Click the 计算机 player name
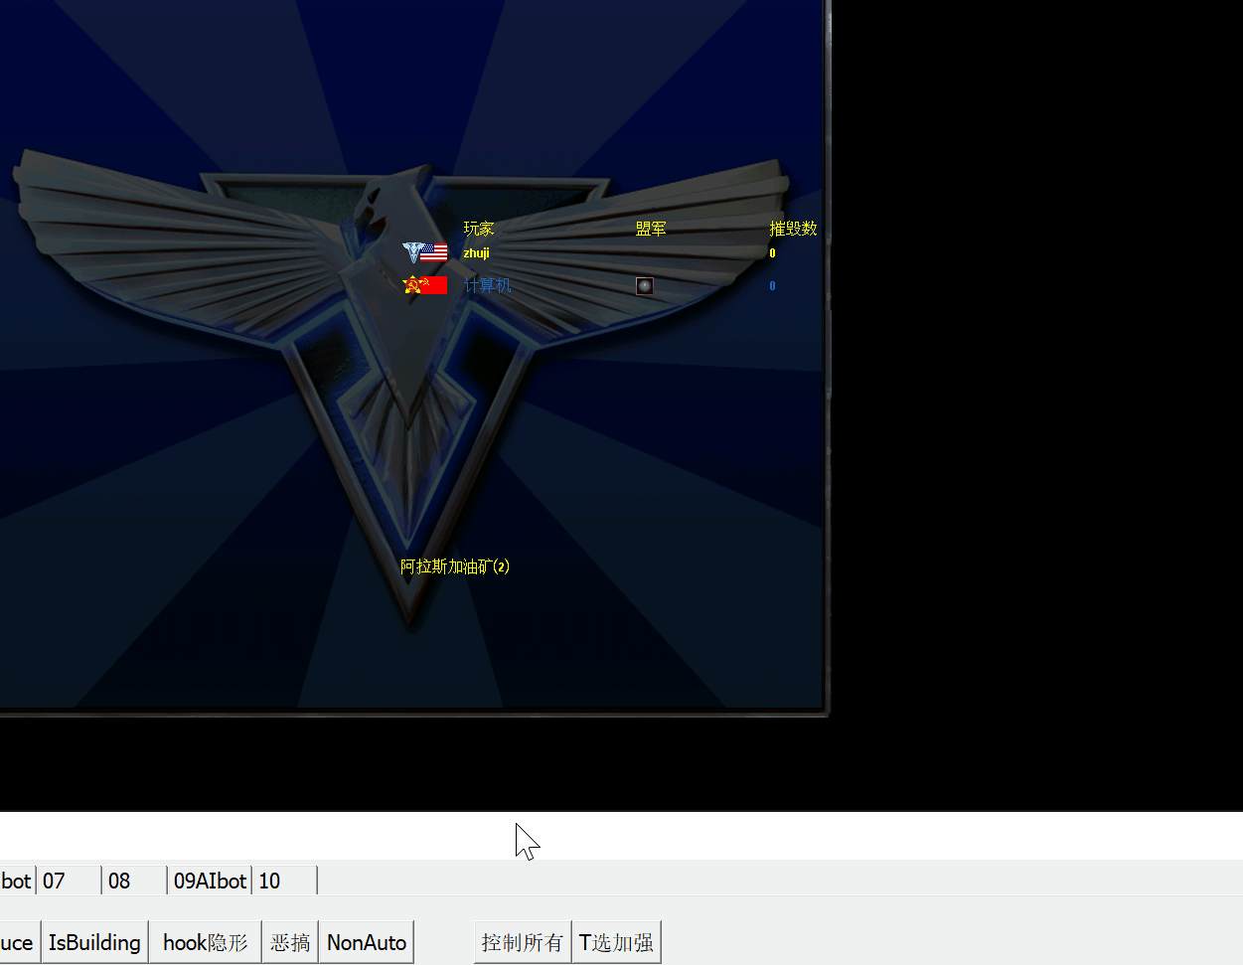 click(x=487, y=285)
